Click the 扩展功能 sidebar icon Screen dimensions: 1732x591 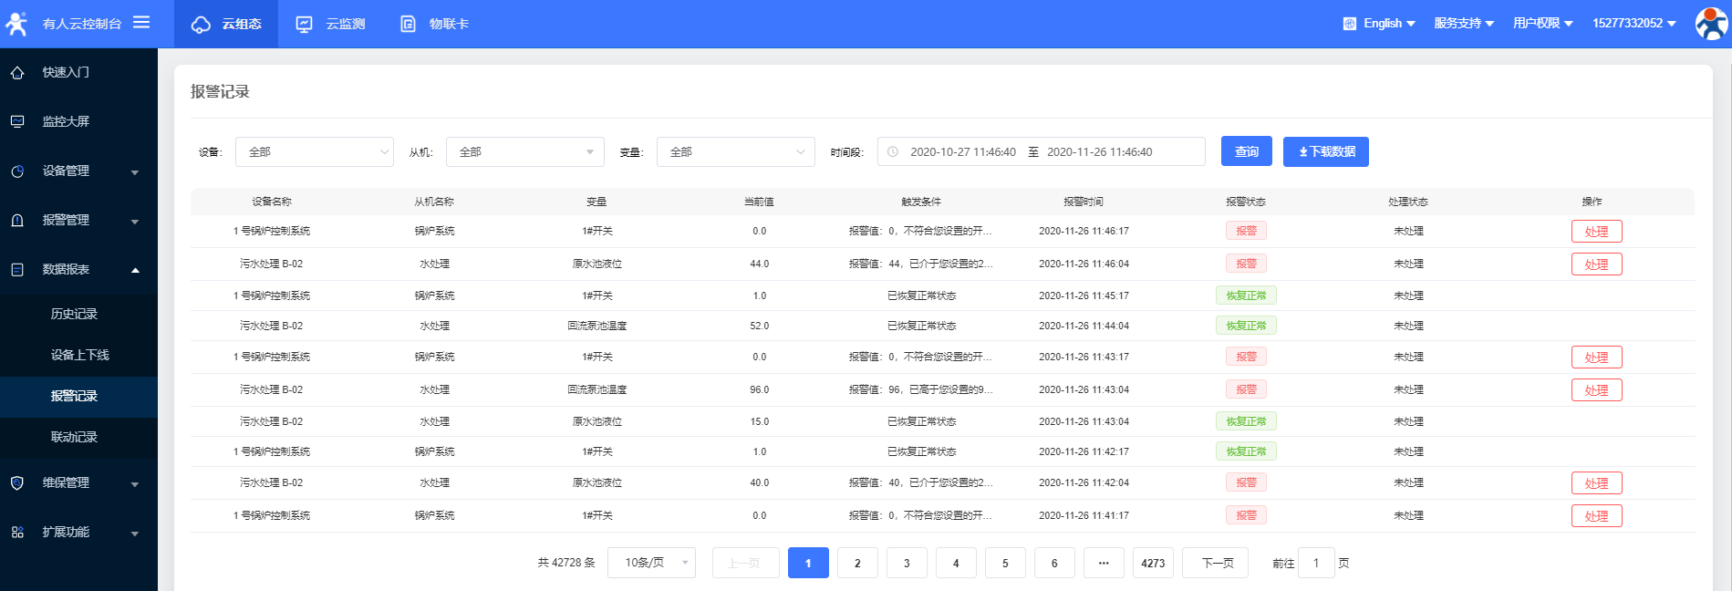click(x=17, y=533)
